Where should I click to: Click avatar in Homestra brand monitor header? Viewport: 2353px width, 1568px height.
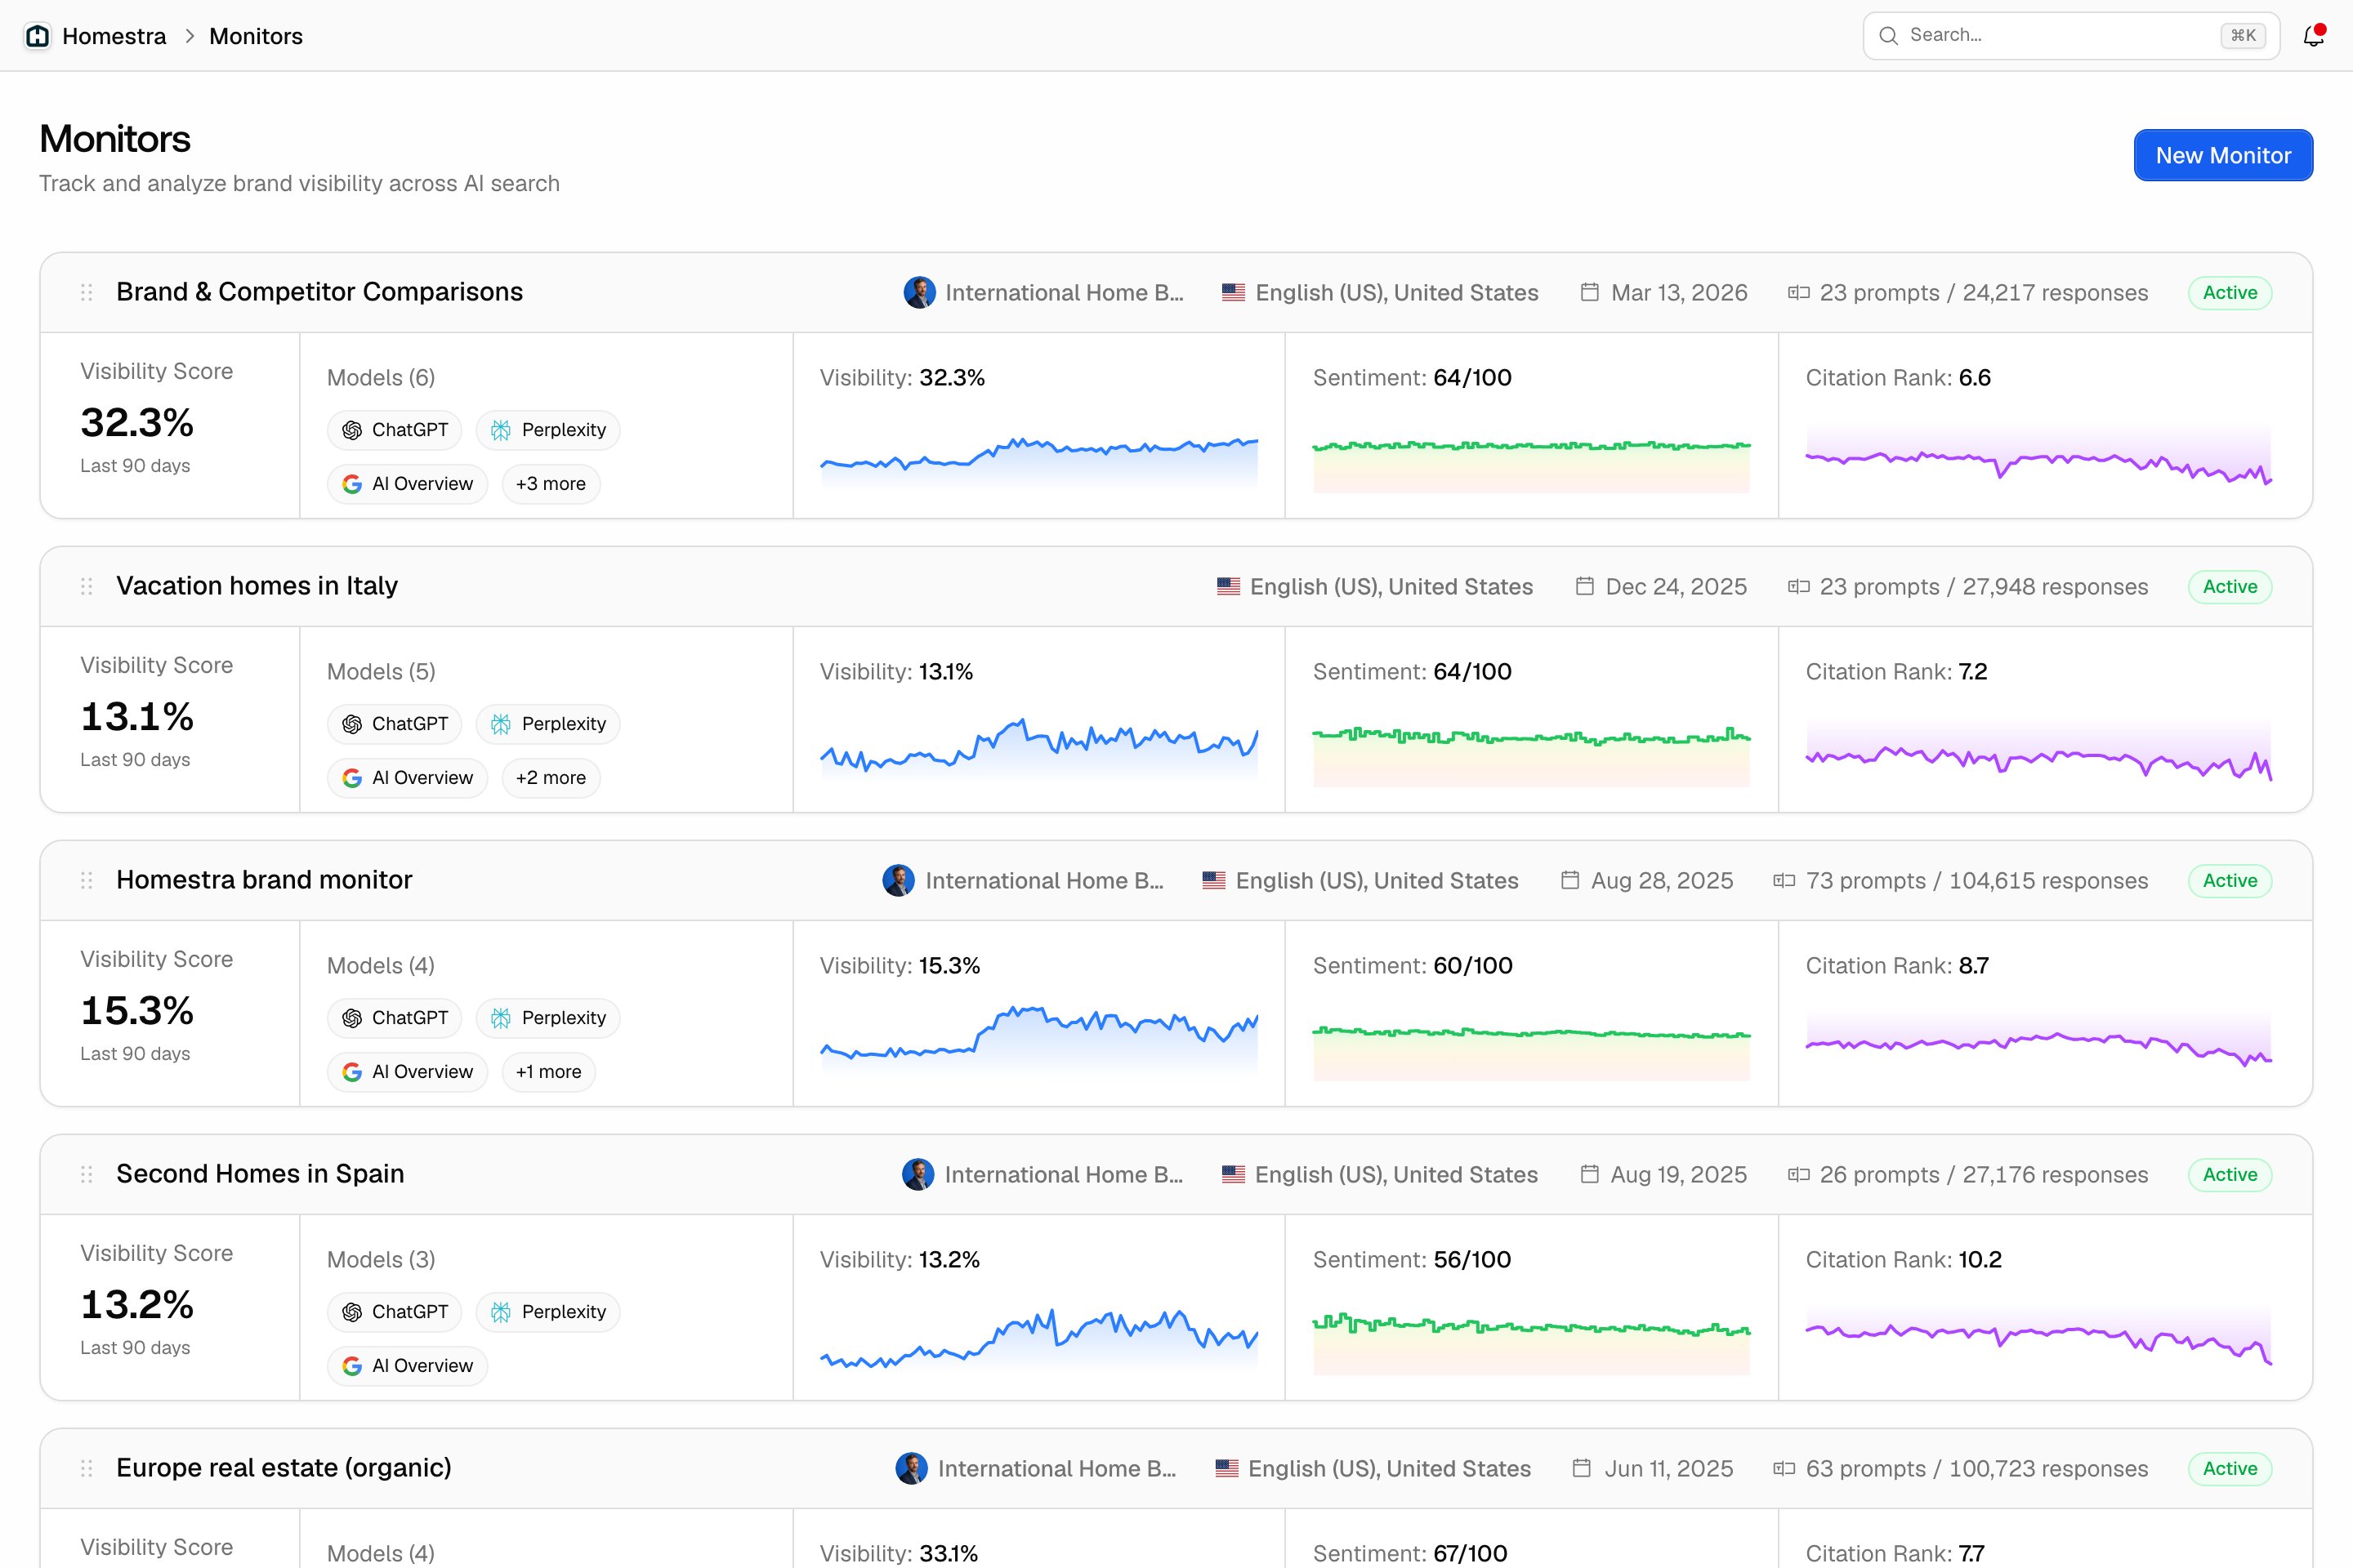point(899,880)
